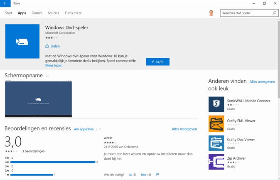Click the review title 'werkt'

pos(108,138)
